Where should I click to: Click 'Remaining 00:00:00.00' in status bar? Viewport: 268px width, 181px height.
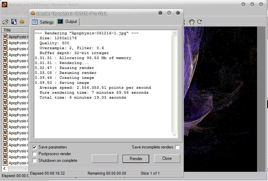tap(107, 173)
